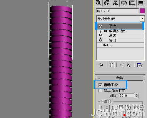Open the Create panel tab
This screenshot has width=147, height=118.
pyautogui.click(x=98, y=3)
